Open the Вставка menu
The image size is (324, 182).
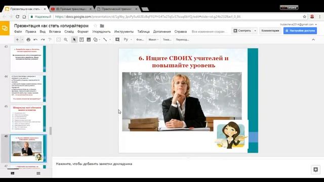(55, 31)
